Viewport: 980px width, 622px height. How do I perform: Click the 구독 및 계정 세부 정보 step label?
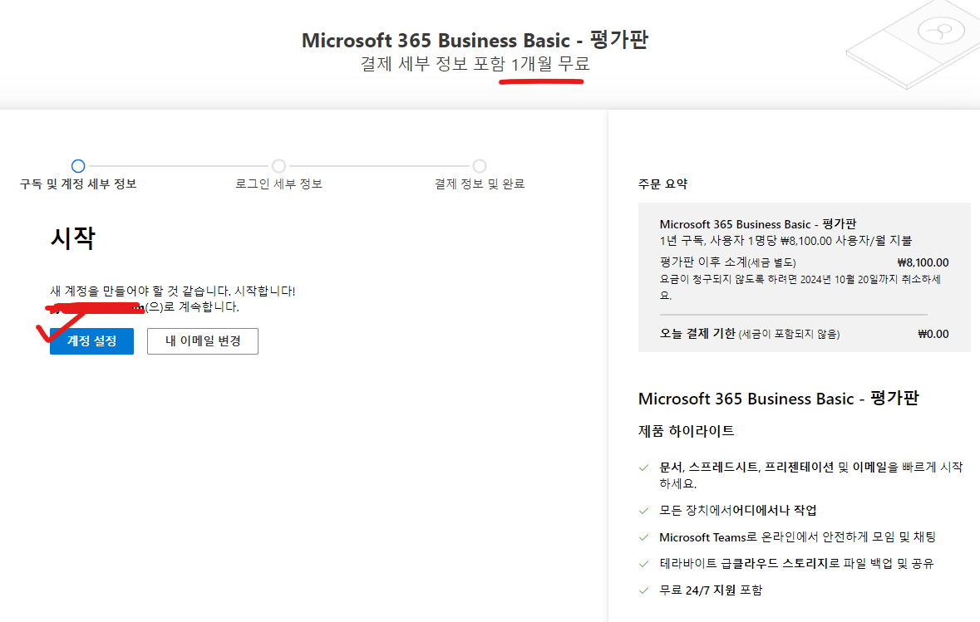(x=78, y=184)
